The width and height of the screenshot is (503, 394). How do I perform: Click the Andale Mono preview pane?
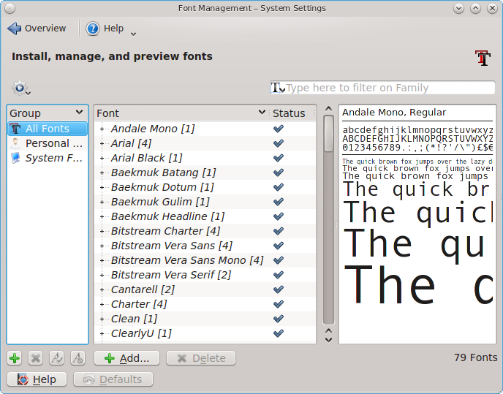pyautogui.click(x=417, y=224)
